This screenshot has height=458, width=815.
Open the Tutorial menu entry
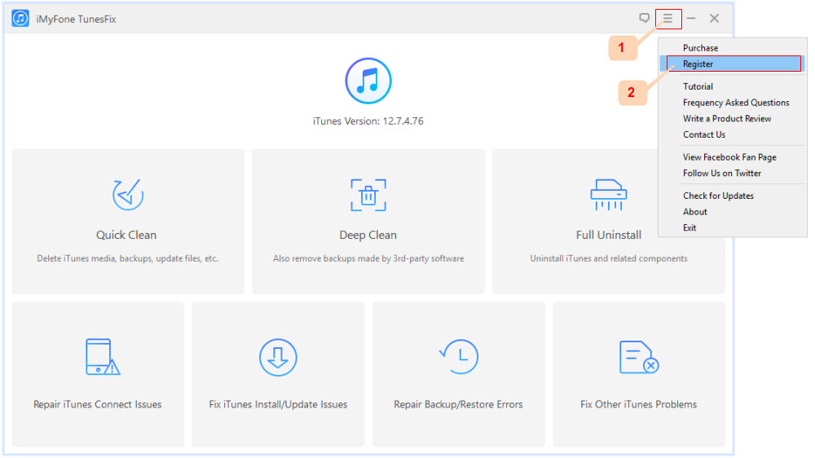(x=698, y=86)
